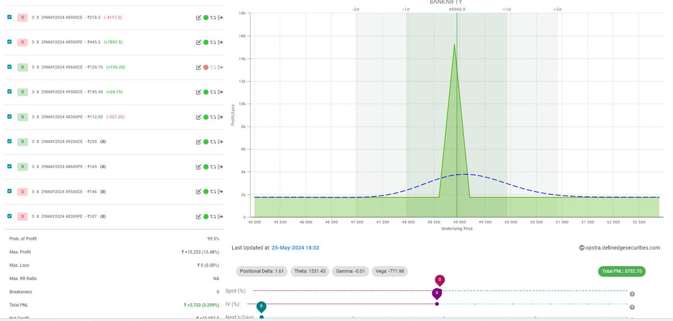The width and height of the screenshot is (673, 321).
Task: Click green status dot on 48600PE row
Action: [206, 167]
